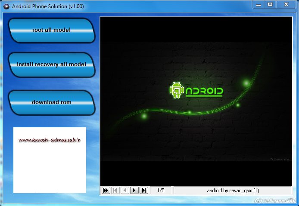Viewport: 299px width, 206px height.
Task: Open install recovery all model
Action: [52, 65]
